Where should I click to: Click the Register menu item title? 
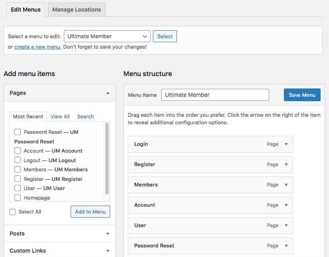click(145, 165)
